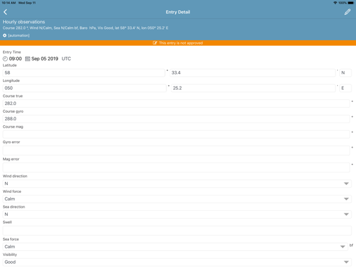The width and height of the screenshot is (356, 267).
Task: Tap the empty Course mag field
Action: click(x=176, y=134)
